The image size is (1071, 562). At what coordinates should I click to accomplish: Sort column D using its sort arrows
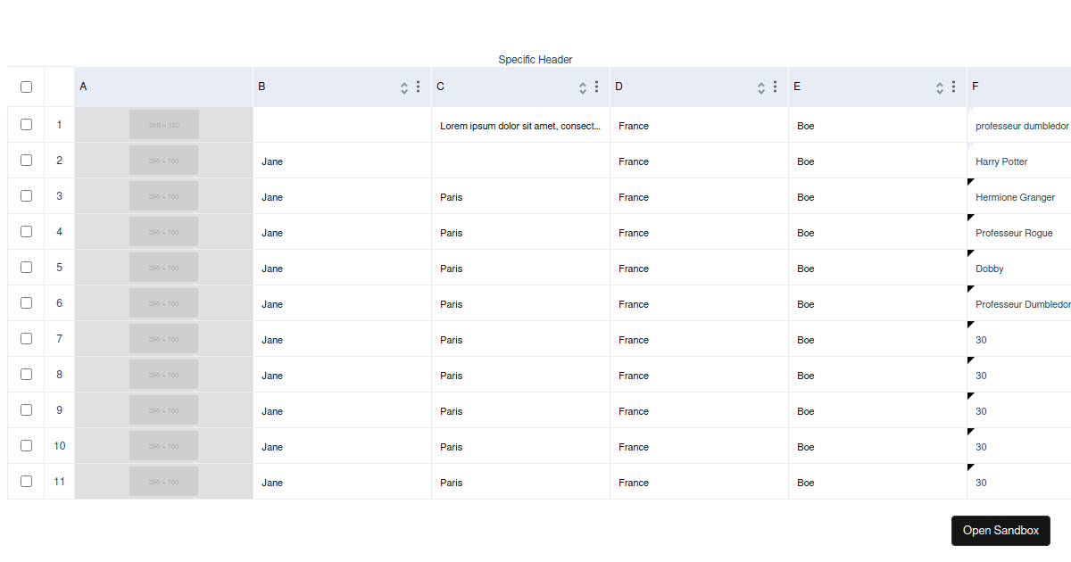point(761,87)
